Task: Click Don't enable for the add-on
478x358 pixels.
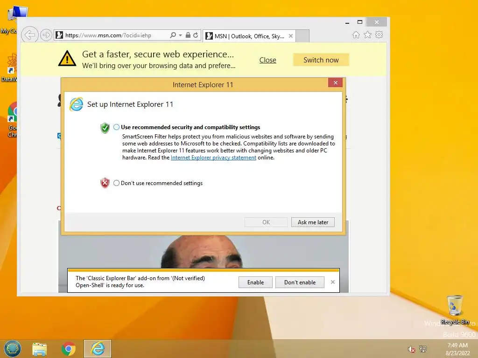Action: [300, 282]
